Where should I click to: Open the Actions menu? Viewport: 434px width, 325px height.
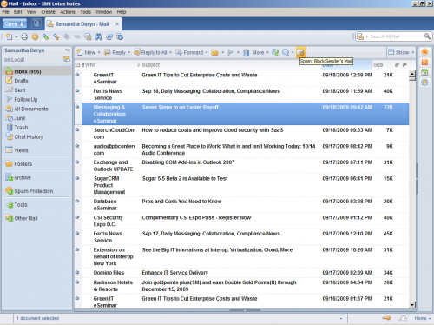pos(68,12)
